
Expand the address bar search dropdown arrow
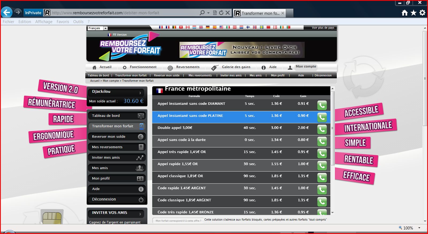pos(208,13)
